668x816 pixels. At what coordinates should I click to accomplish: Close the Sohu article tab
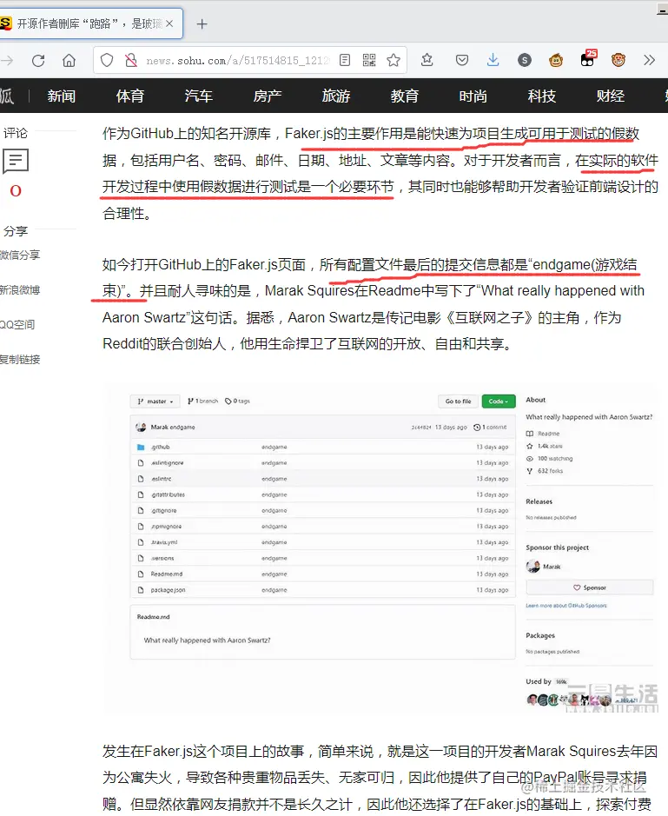pyautogui.click(x=169, y=23)
